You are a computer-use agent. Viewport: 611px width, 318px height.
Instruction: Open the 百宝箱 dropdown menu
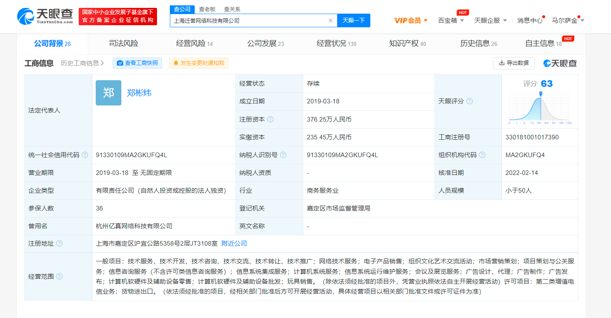(x=451, y=21)
